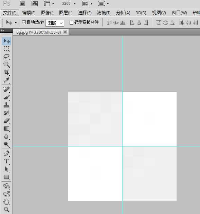Open the screen mode dropdown arrow

coord(108,4)
